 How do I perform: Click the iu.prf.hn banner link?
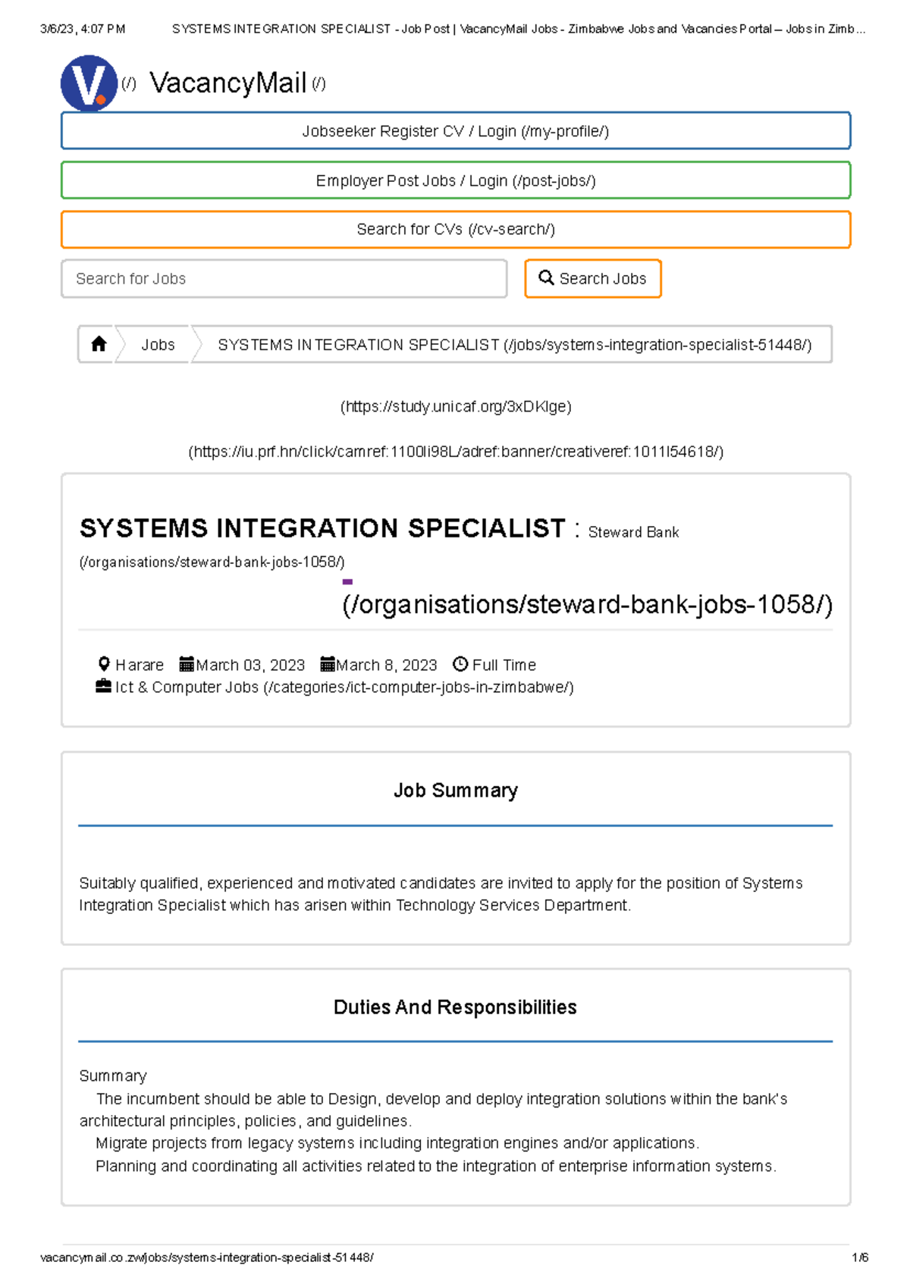(x=455, y=452)
